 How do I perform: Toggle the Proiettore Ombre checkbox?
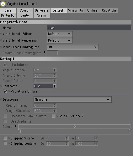pos(5,91)
